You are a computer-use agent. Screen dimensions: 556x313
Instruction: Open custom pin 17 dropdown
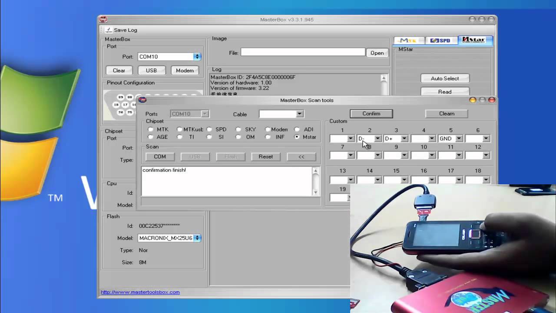tap(459, 180)
